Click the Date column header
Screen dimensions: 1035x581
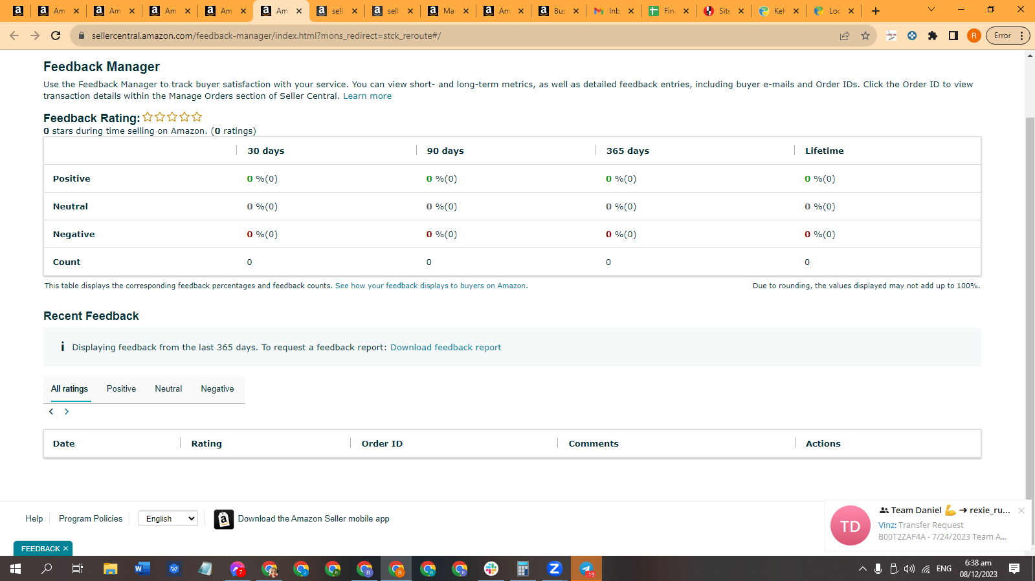click(x=64, y=444)
